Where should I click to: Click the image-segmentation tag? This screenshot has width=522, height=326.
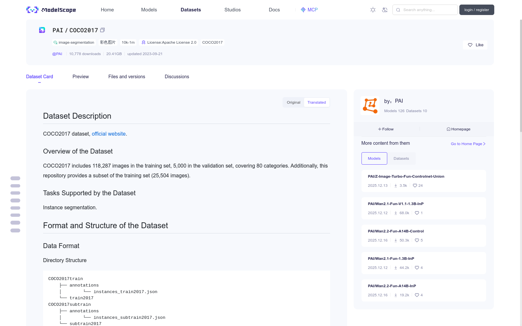tap(74, 42)
